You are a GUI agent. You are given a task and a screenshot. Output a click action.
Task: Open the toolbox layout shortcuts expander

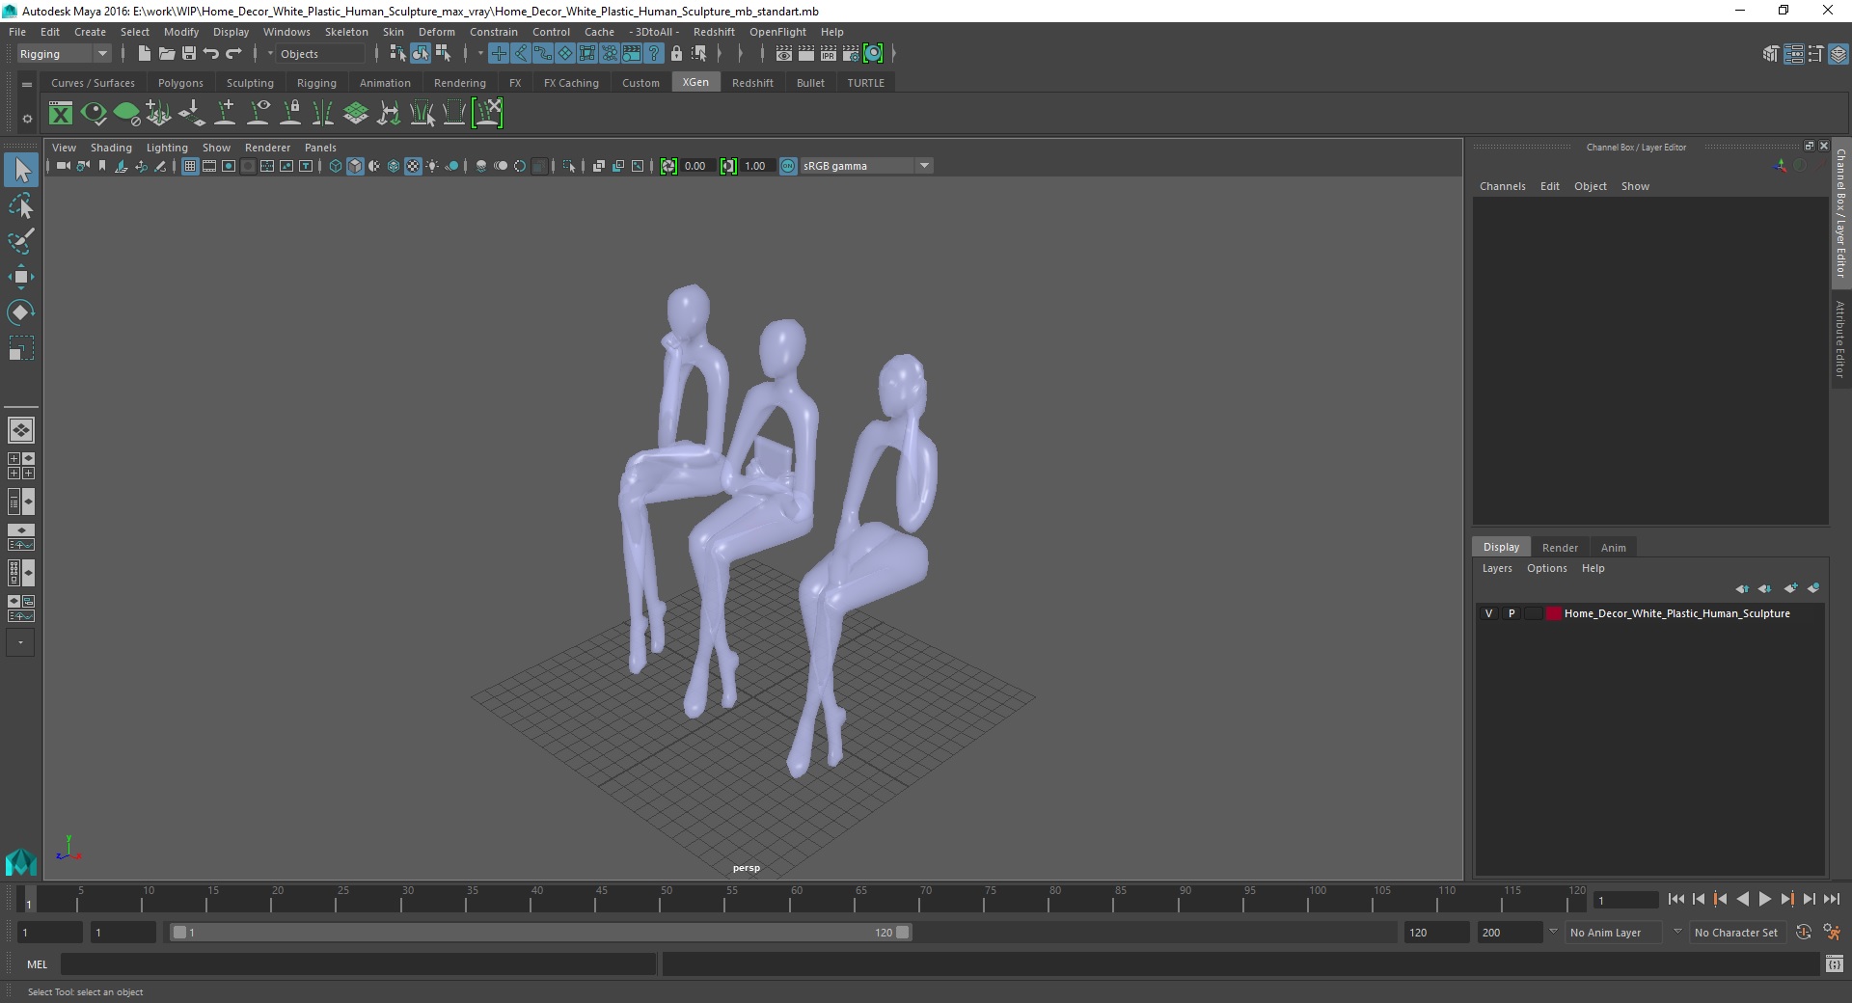point(20,642)
